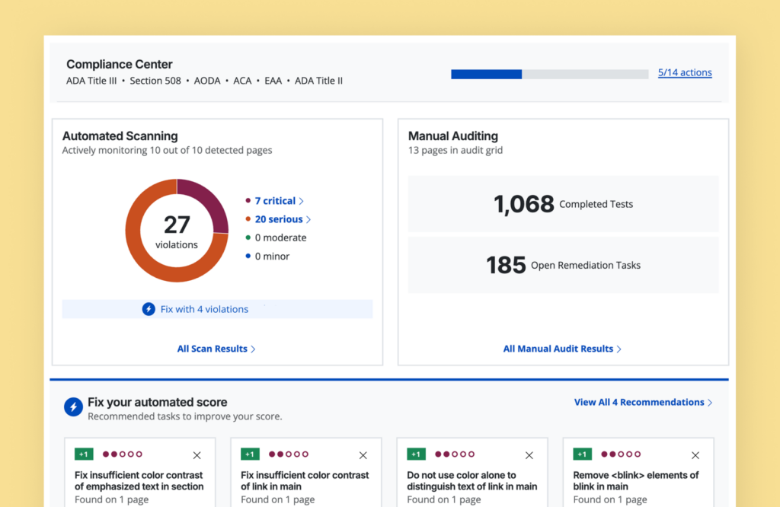Image resolution: width=780 pixels, height=507 pixels.
Task: Click the lightning icon in Fix with 4 violations
Action: click(149, 309)
